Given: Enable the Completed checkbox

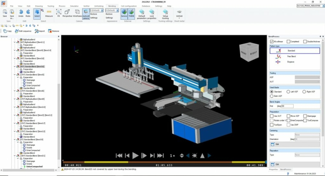Looking at the screenshot, I should pos(289,41).
